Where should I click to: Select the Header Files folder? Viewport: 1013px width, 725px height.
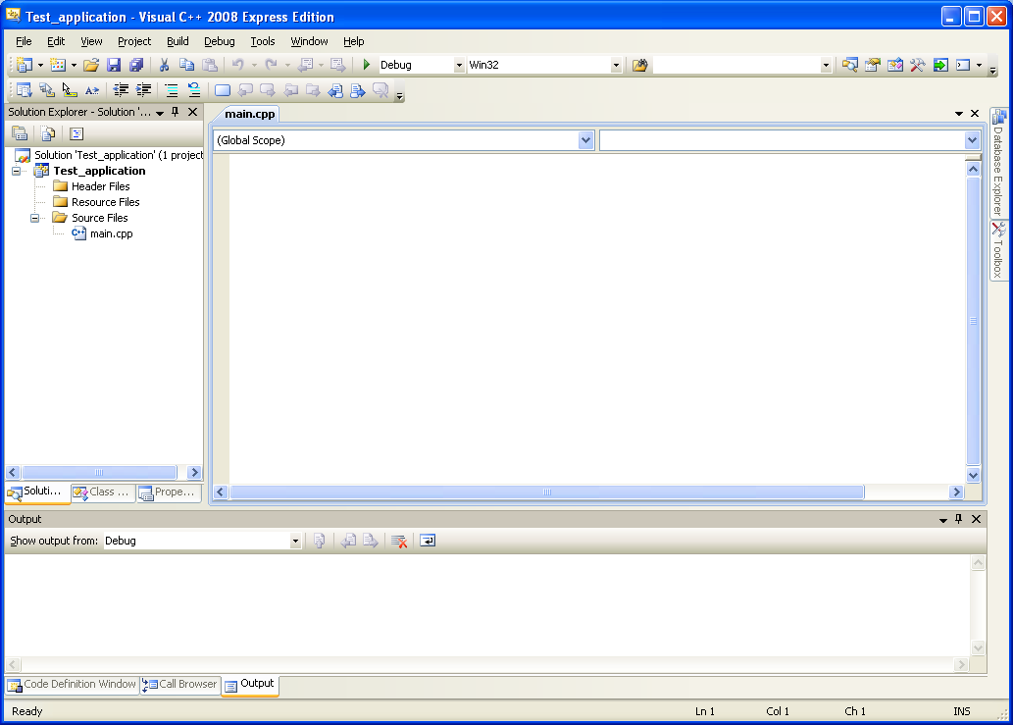coord(101,186)
